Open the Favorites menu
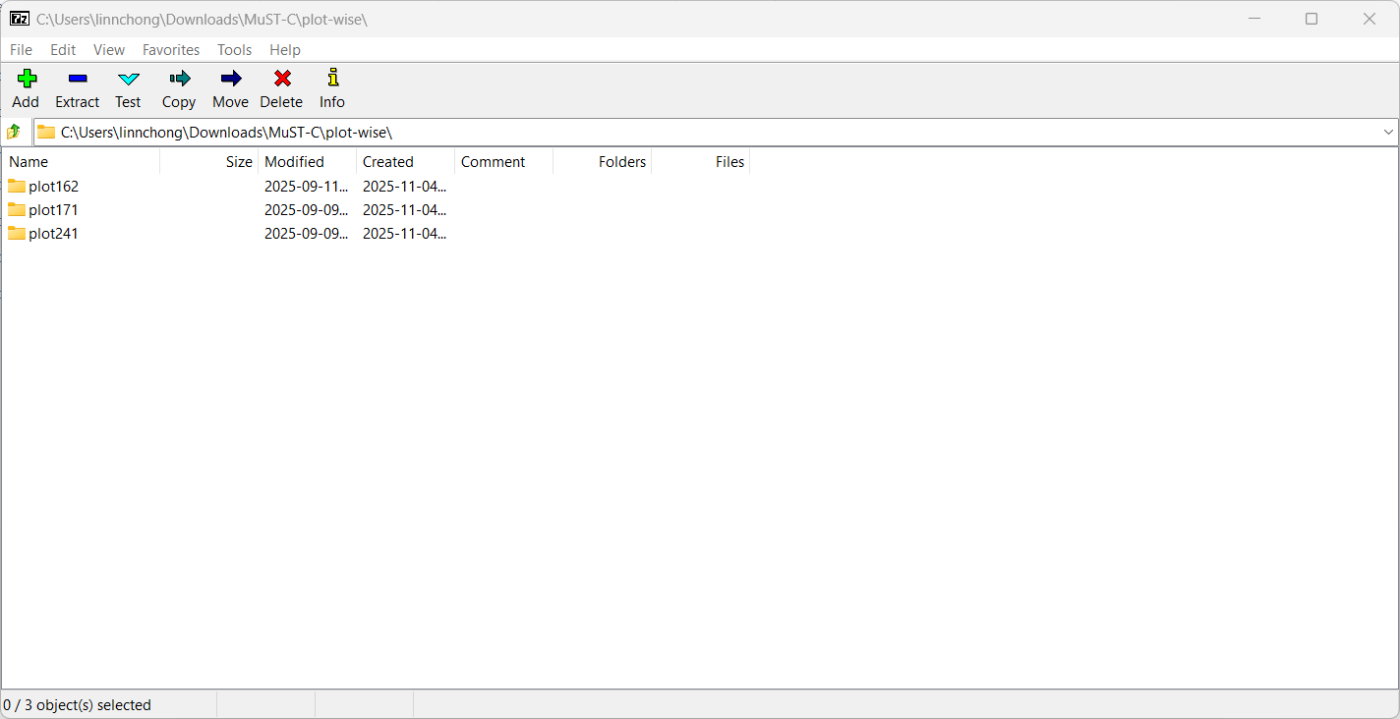This screenshot has height=719, width=1400. point(171,50)
